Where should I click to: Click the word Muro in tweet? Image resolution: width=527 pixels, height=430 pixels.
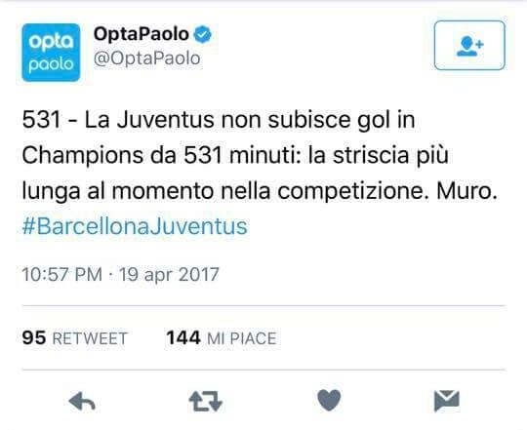tap(466, 191)
